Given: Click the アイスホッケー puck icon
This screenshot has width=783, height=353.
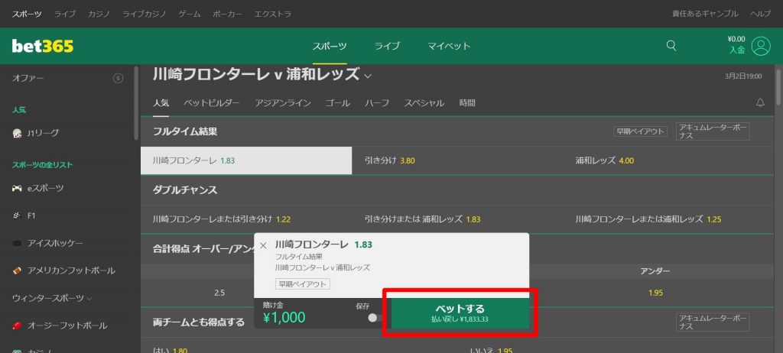Looking at the screenshot, I should tap(17, 243).
